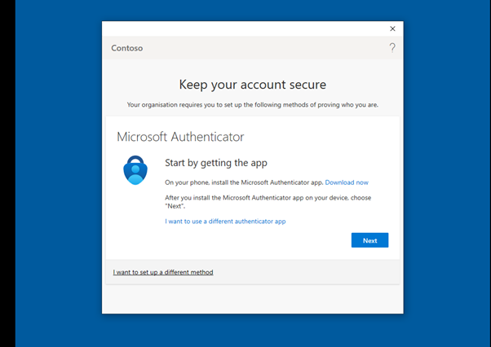Click the Contoso organisation name
The height and width of the screenshot is (347, 491).
coord(126,48)
